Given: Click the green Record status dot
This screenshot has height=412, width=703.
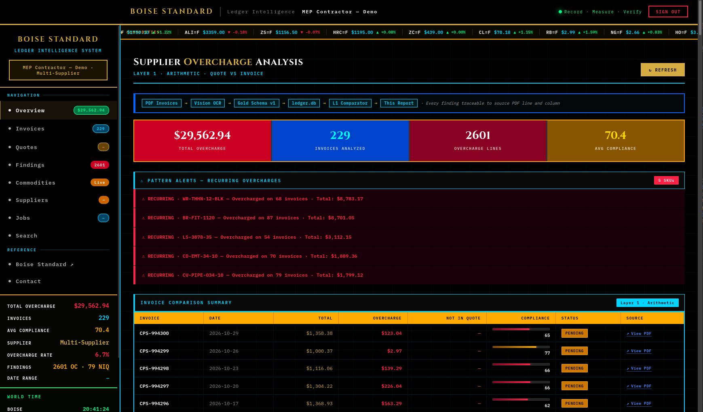Looking at the screenshot, I should coord(560,12).
